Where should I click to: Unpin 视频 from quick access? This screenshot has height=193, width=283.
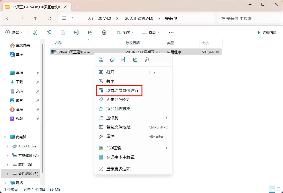pos(38,119)
